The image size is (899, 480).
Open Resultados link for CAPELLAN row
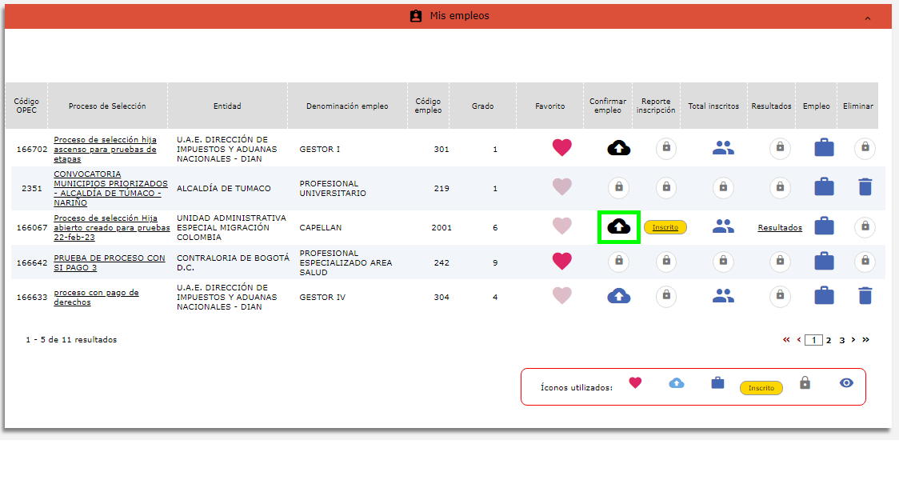point(780,228)
